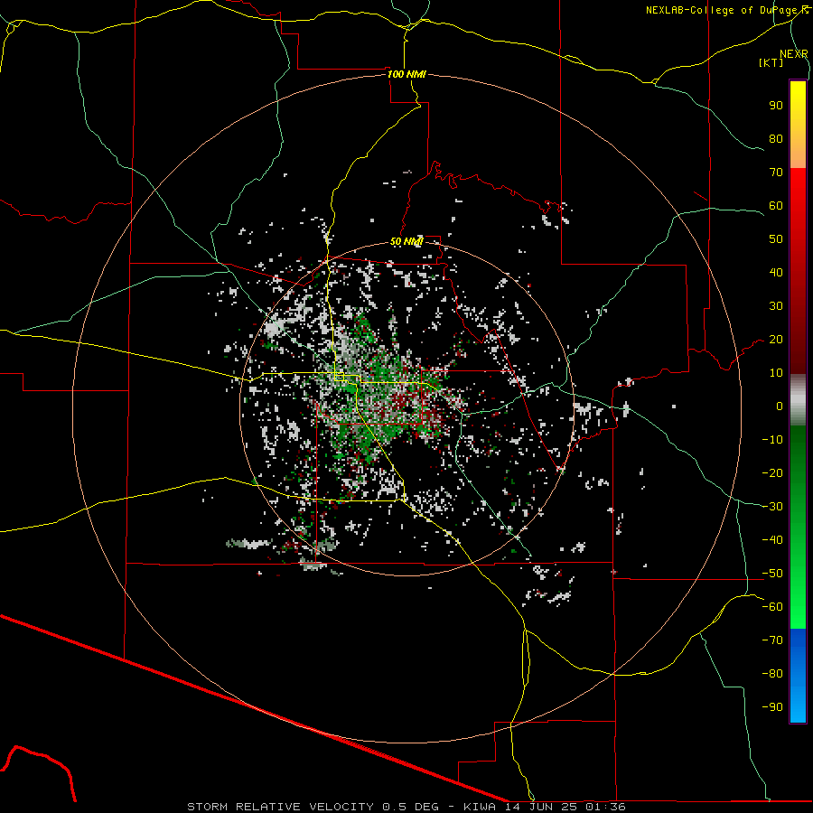Click the positive 80 scale value
Image resolution: width=813 pixels, height=813 pixels.
[776, 139]
